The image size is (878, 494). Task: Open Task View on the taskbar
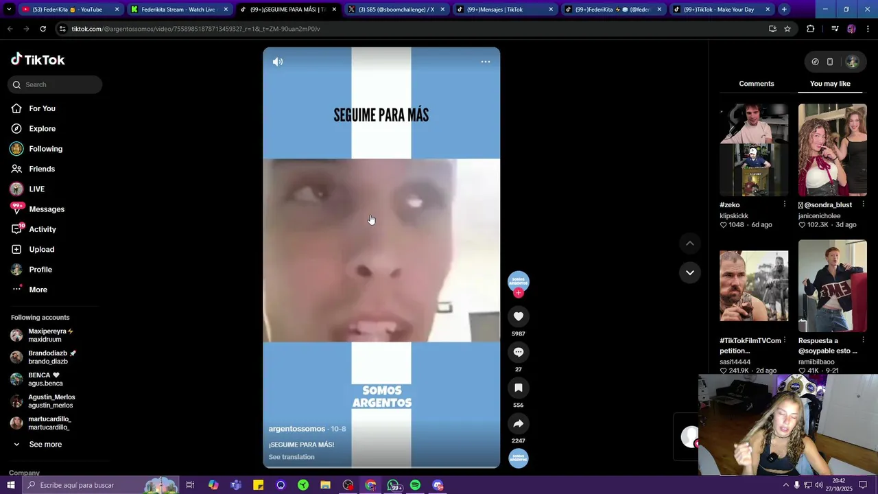pyautogui.click(x=191, y=485)
